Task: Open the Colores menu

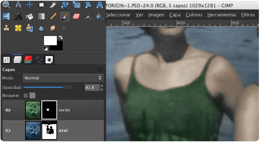Action: point(194,15)
